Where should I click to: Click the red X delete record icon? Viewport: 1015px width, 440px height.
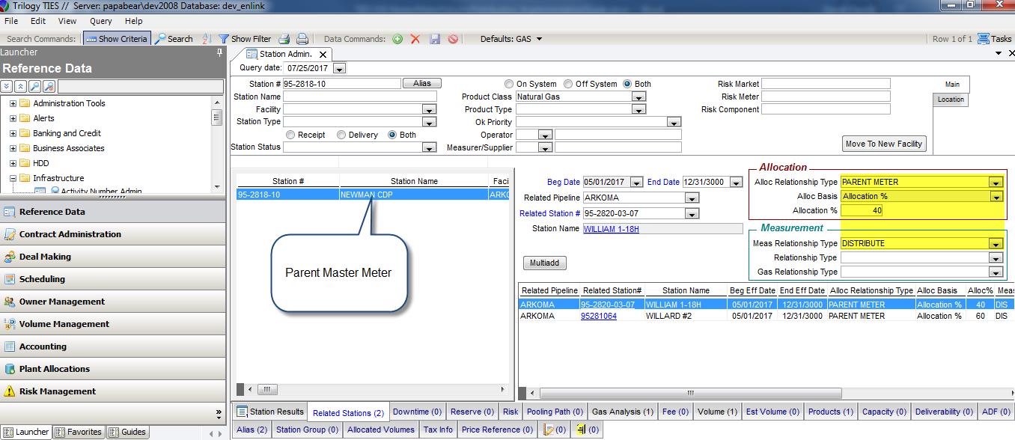point(415,39)
